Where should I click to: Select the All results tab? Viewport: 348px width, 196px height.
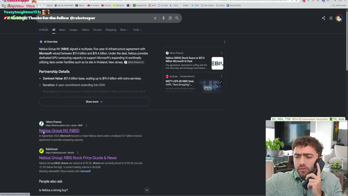54,30
